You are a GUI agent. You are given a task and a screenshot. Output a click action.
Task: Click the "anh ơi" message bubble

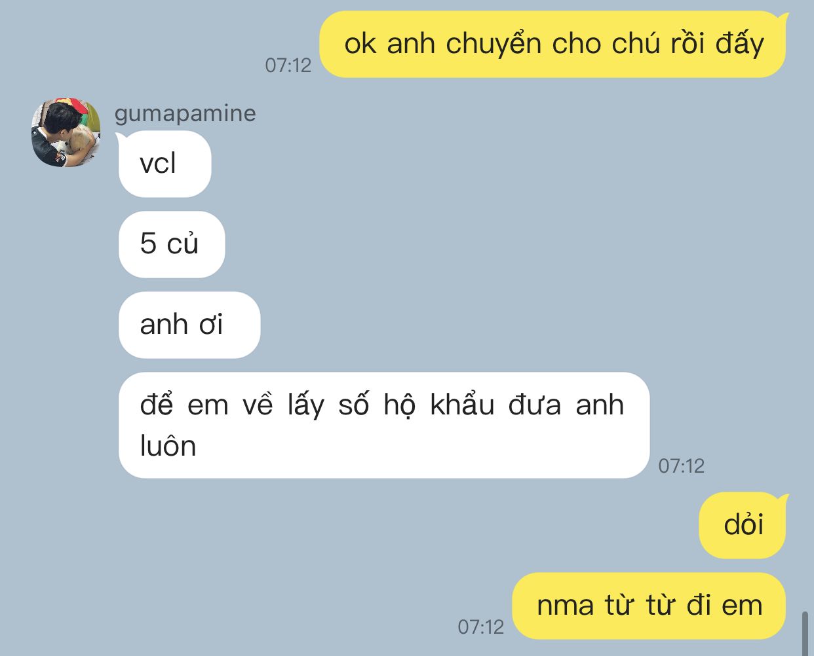[189, 325]
